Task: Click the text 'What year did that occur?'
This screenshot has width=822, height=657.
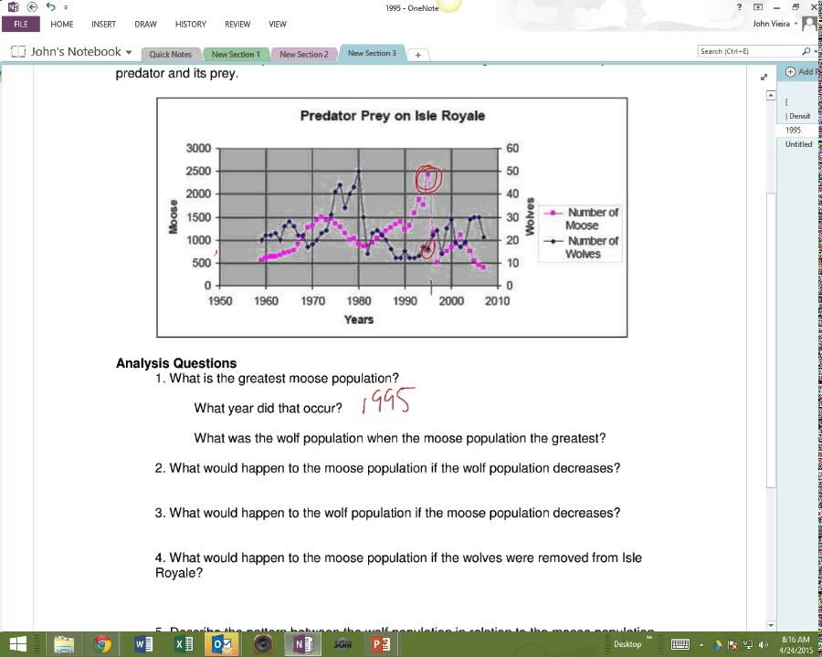Action: pos(268,408)
